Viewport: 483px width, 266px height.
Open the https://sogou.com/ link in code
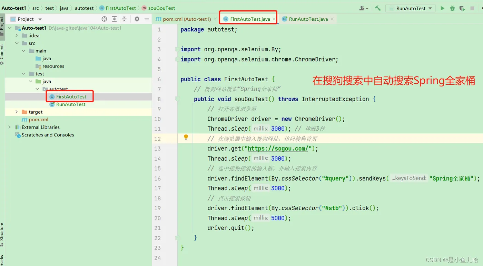tap(278, 149)
